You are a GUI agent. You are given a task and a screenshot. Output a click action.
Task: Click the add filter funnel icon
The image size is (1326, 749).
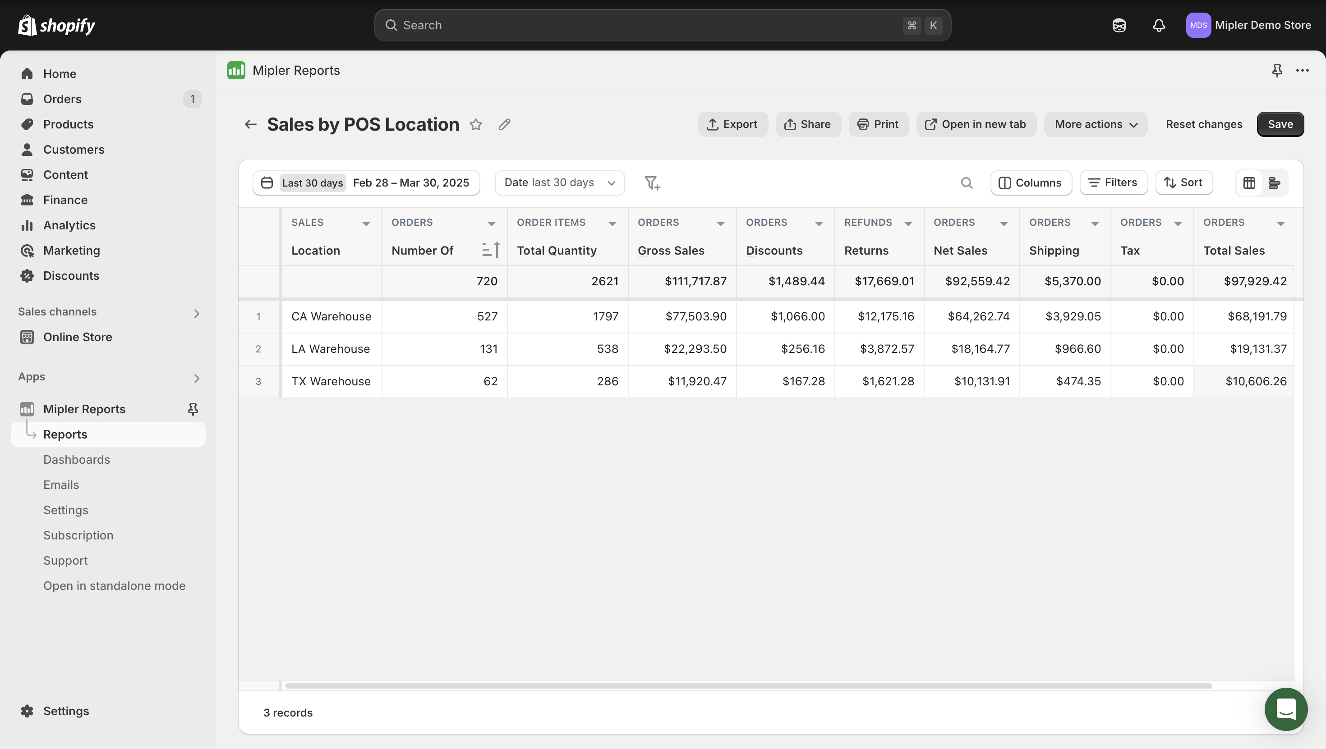coord(652,183)
